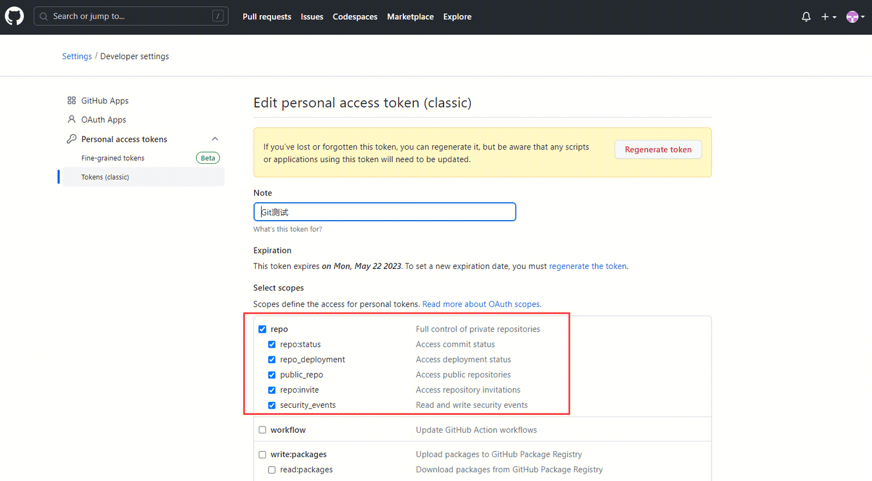Select Tokens (classic) in the sidebar
The width and height of the screenshot is (872, 481).
coord(105,177)
